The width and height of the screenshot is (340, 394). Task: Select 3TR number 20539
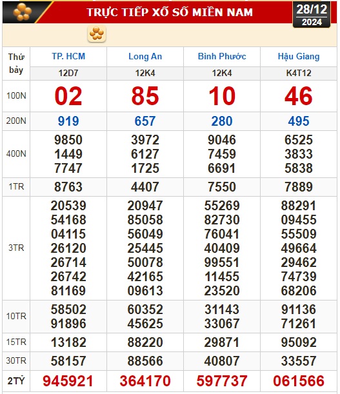68,206
